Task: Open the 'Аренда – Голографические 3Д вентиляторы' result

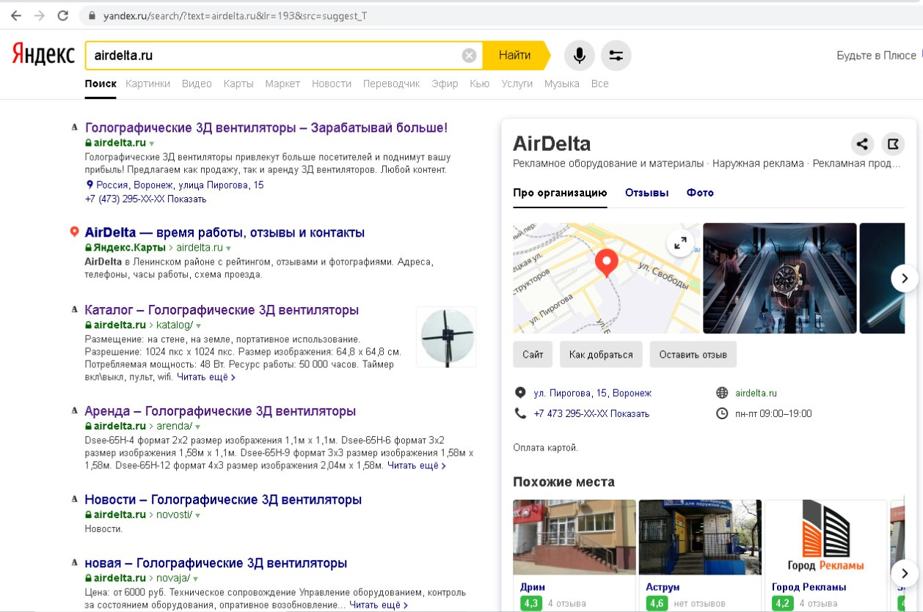Action: pyautogui.click(x=220, y=411)
